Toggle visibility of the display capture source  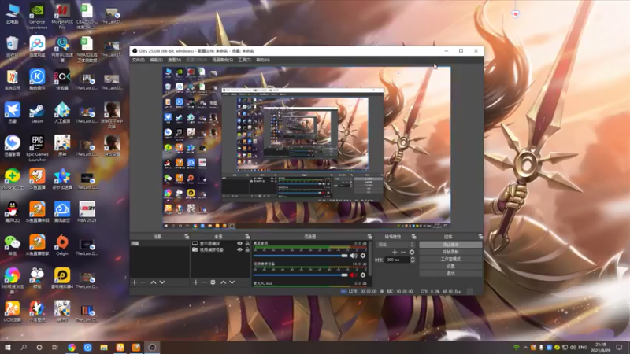click(240, 243)
